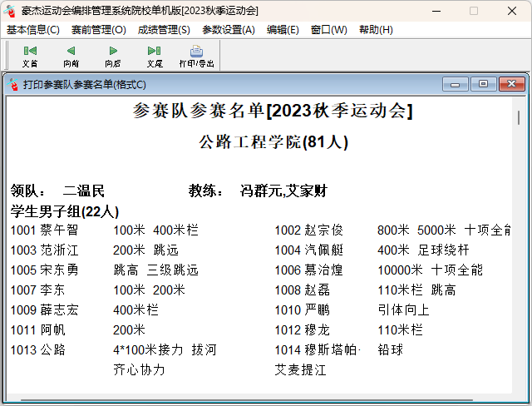Screen dimensions: 532x406
Task: Click events 100米 200米 for 李东
Action: (150, 290)
